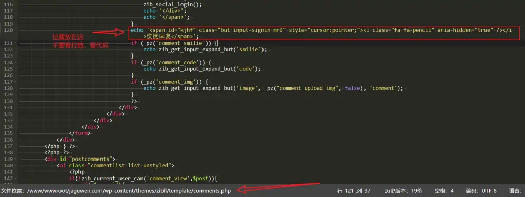The width and height of the screenshot is (525, 197).
Task: Select line number 120 in the gutter
Action: (x=8, y=30)
